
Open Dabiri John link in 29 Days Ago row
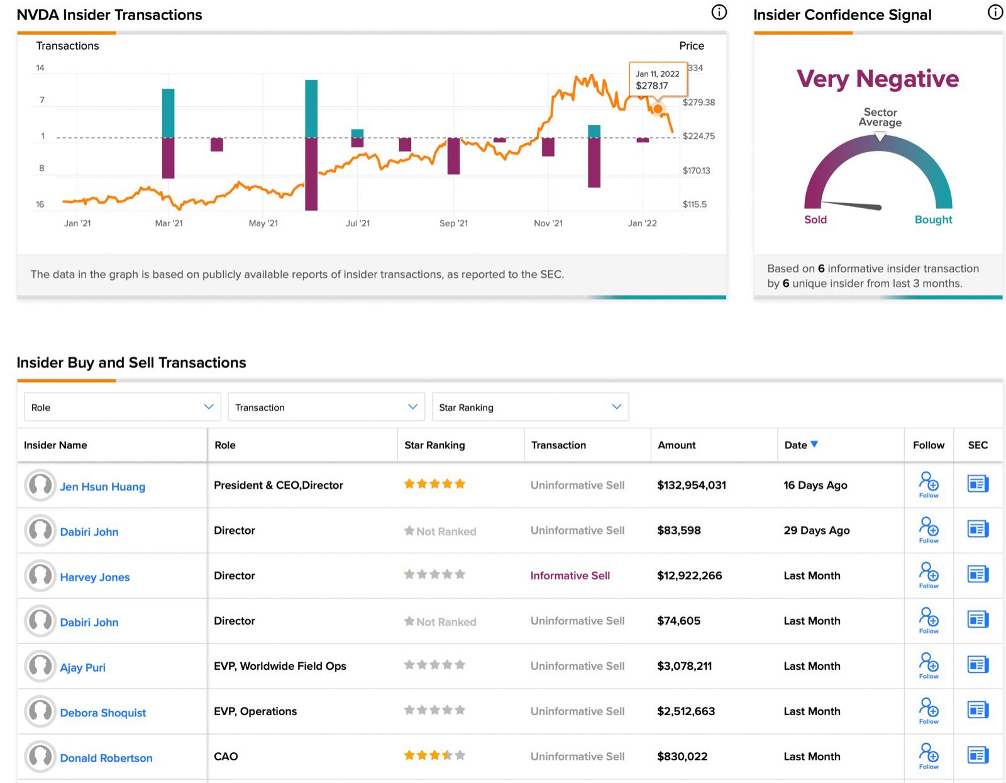(89, 532)
